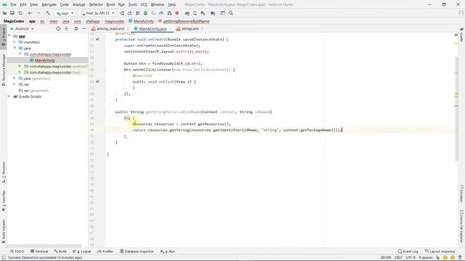
Task: Select the MainActivity.java editor tab
Action: (153, 29)
